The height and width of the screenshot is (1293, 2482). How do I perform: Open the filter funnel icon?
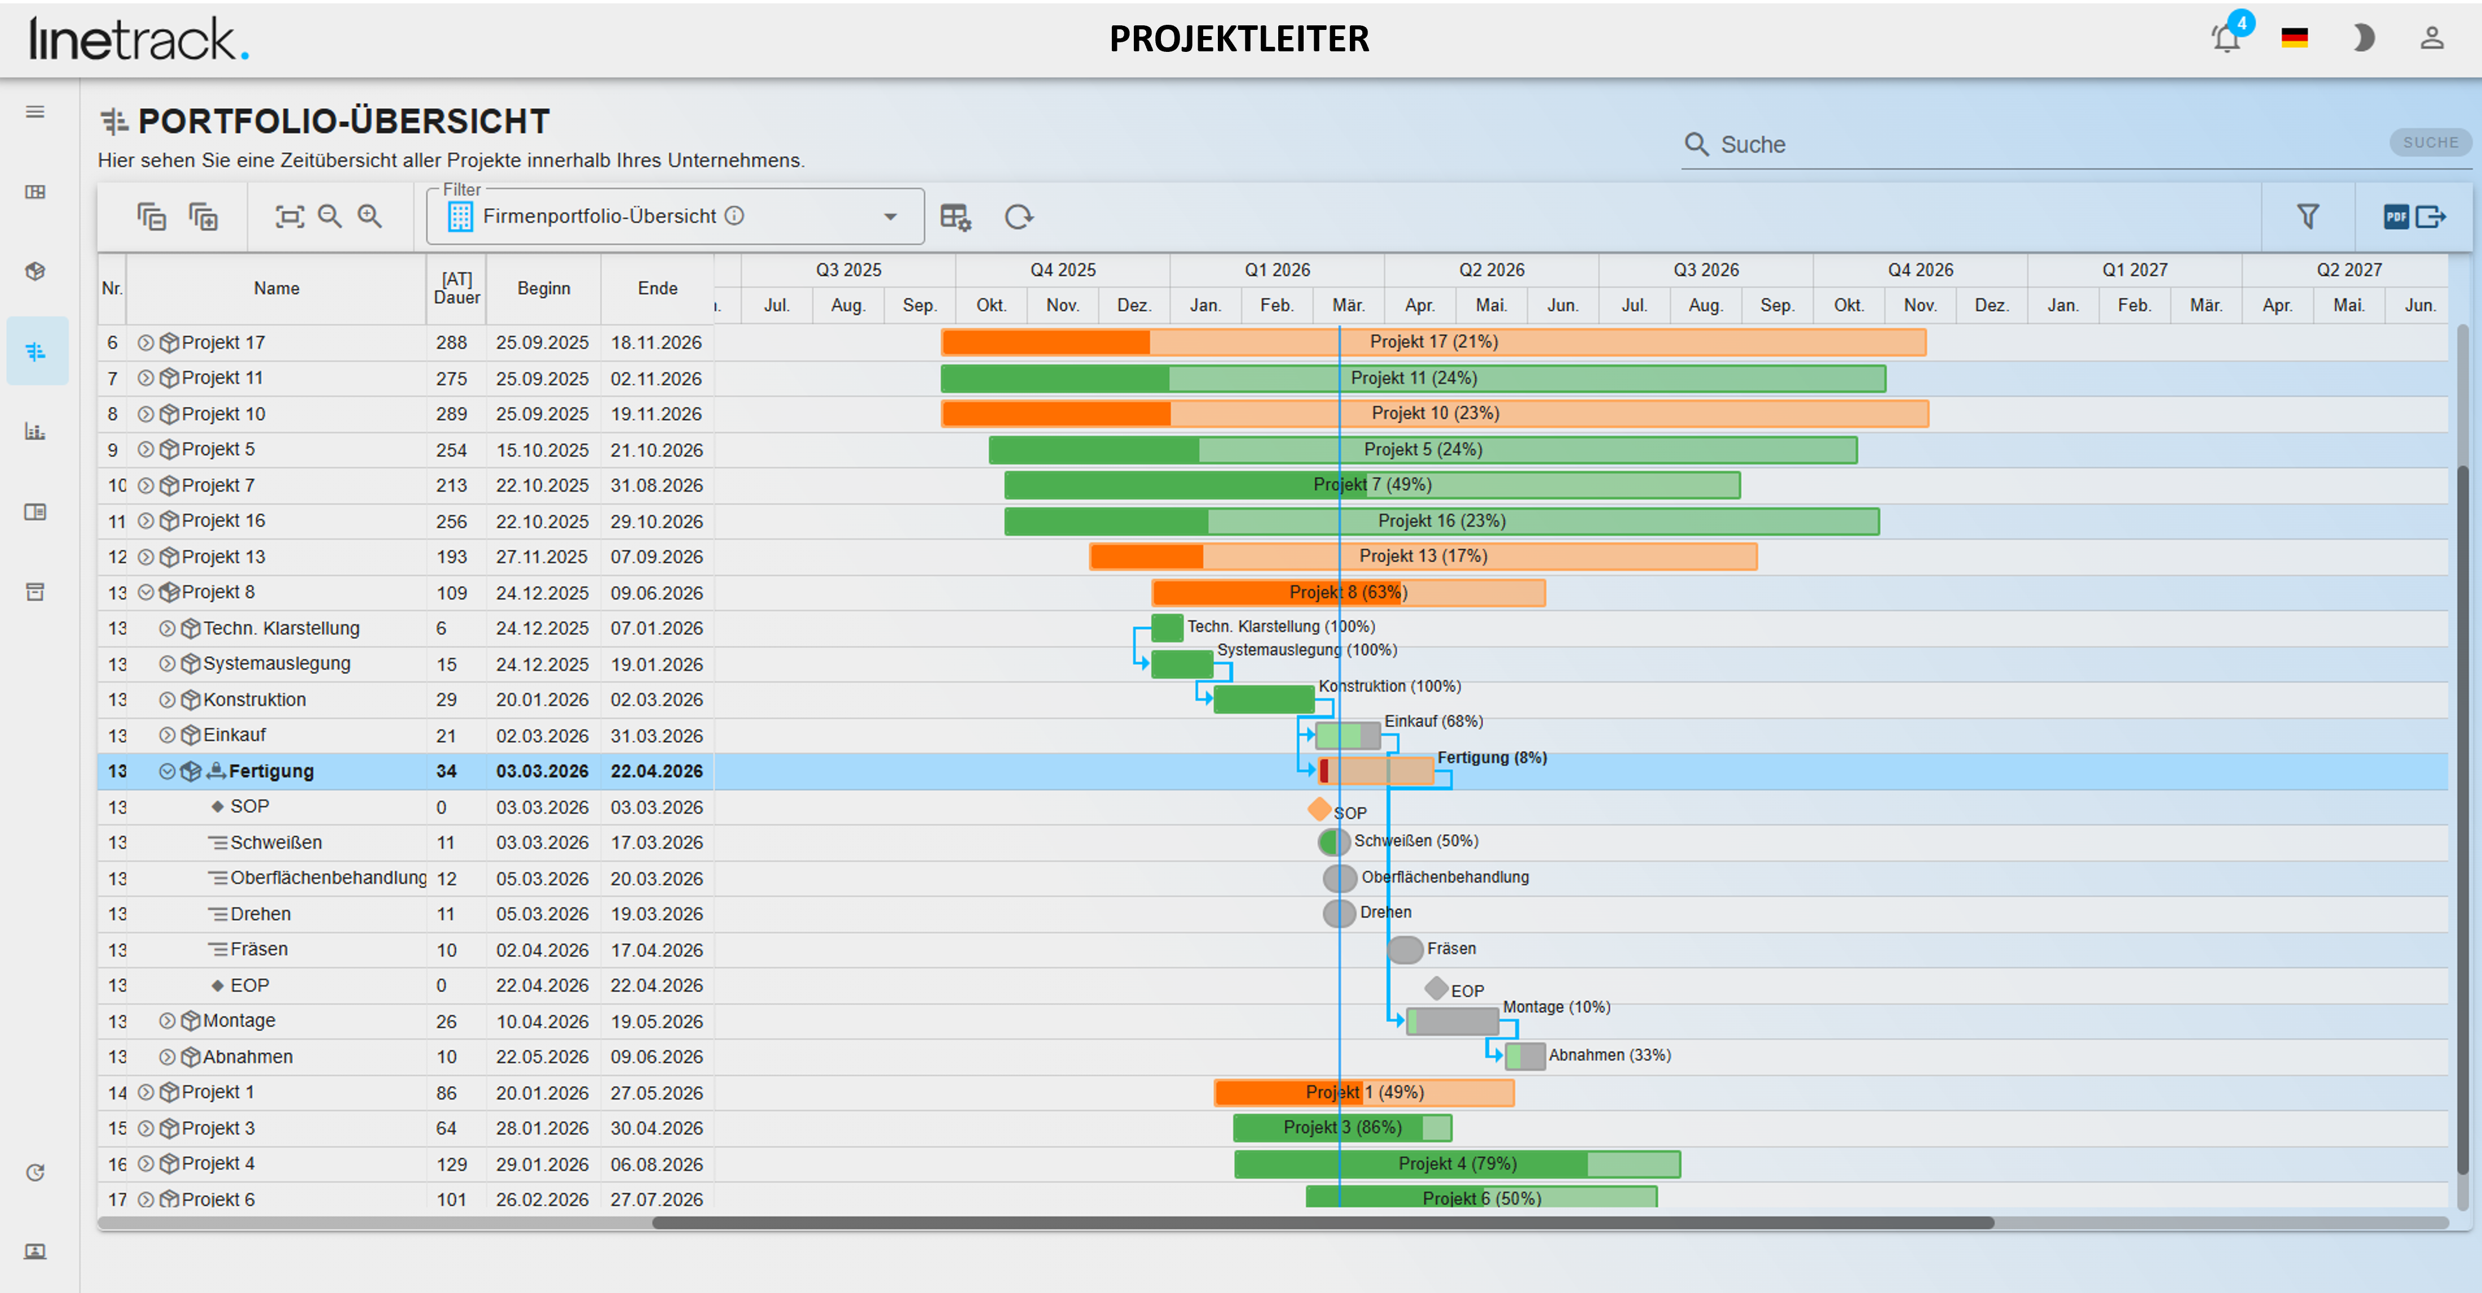tap(2307, 217)
